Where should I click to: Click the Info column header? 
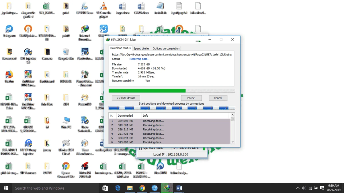186,116
